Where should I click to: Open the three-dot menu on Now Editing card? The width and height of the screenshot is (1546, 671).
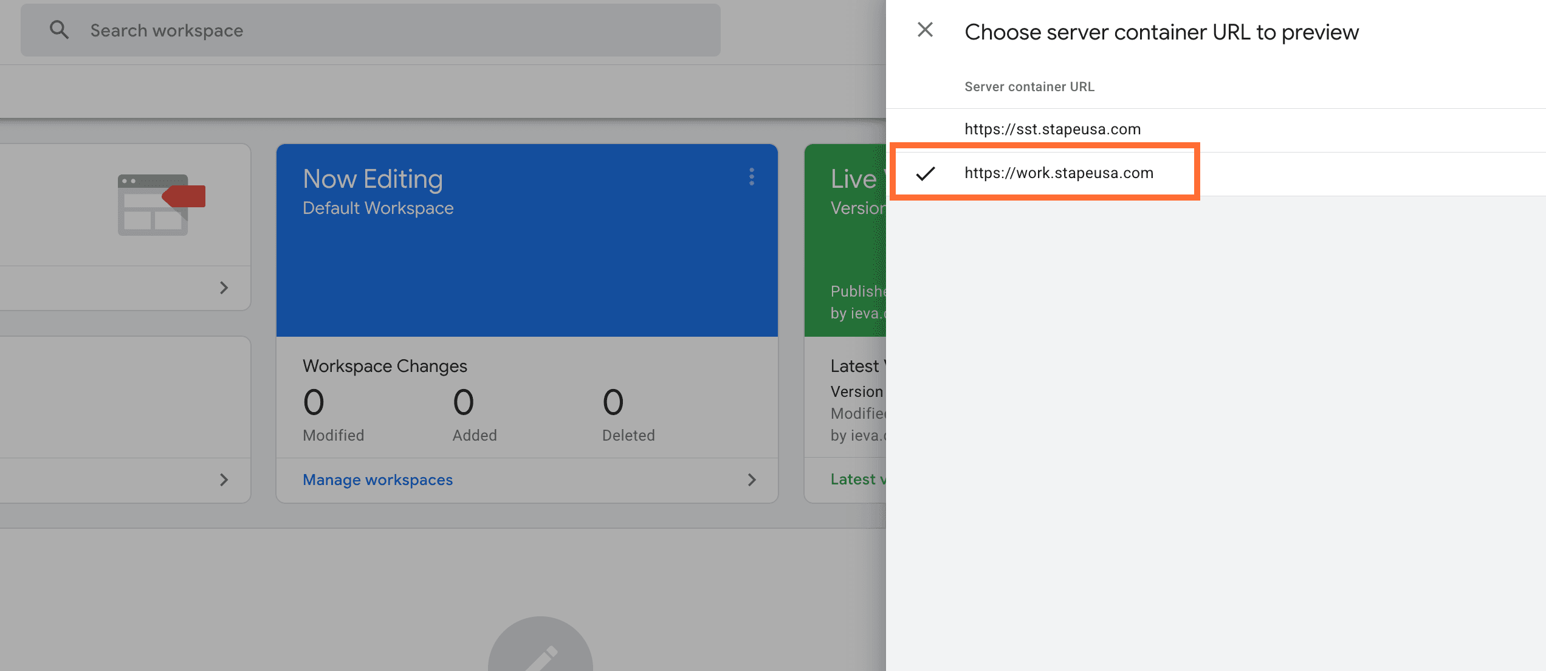pos(752,177)
